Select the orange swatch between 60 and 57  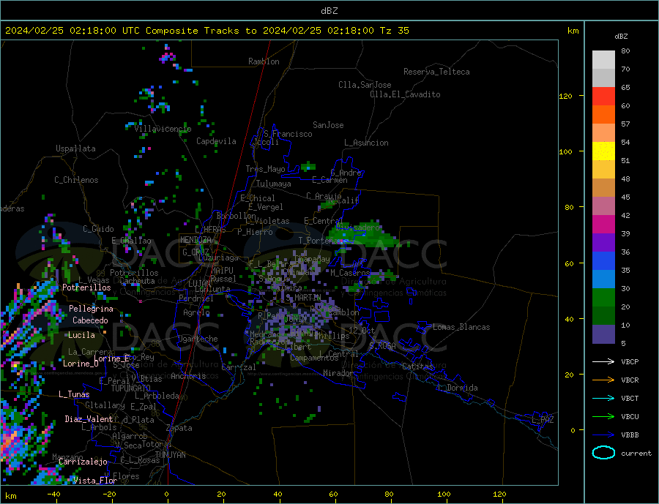click(x=603, y=115)
